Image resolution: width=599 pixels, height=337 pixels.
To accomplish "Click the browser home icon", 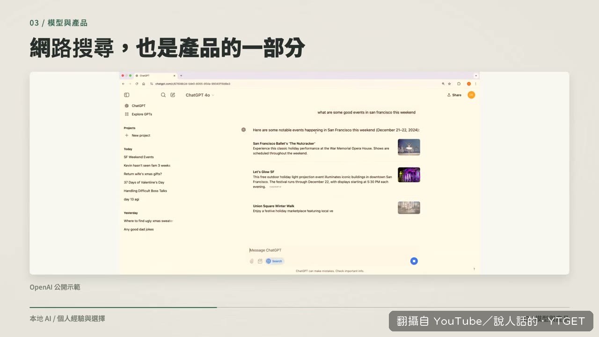I will coord(143,84).
